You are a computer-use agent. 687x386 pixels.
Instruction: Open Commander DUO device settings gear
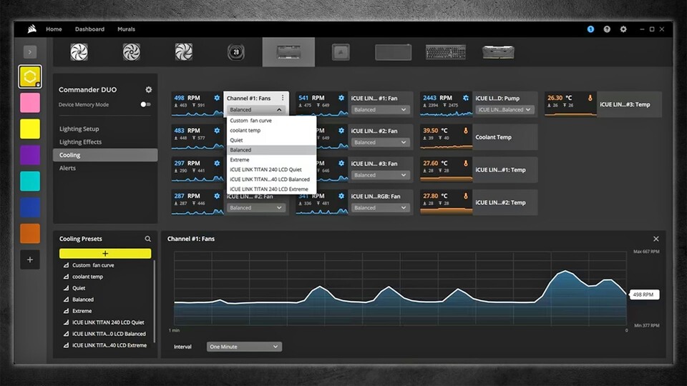click(149, 89)
